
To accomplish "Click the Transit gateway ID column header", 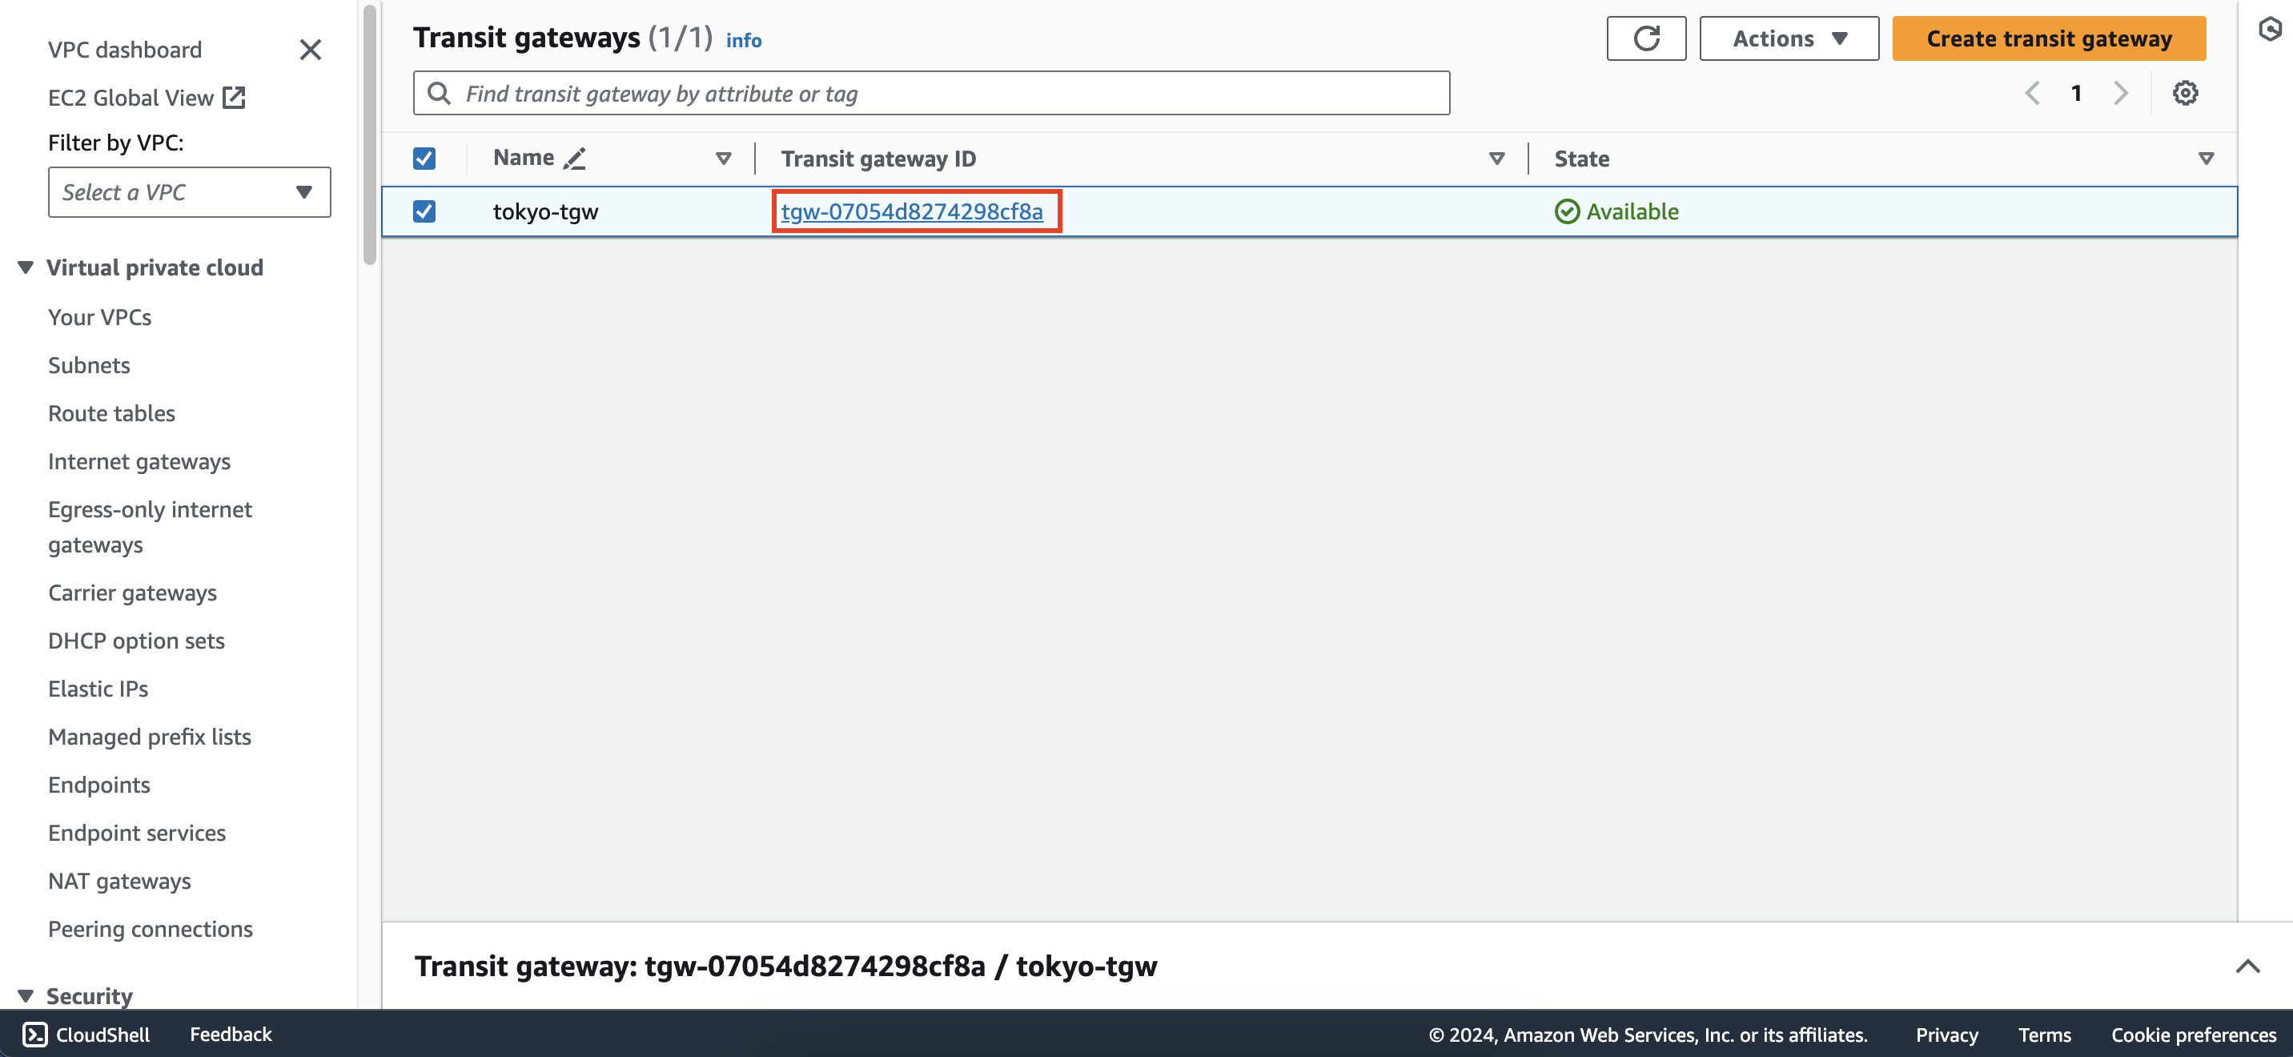I will click(878, 159).
